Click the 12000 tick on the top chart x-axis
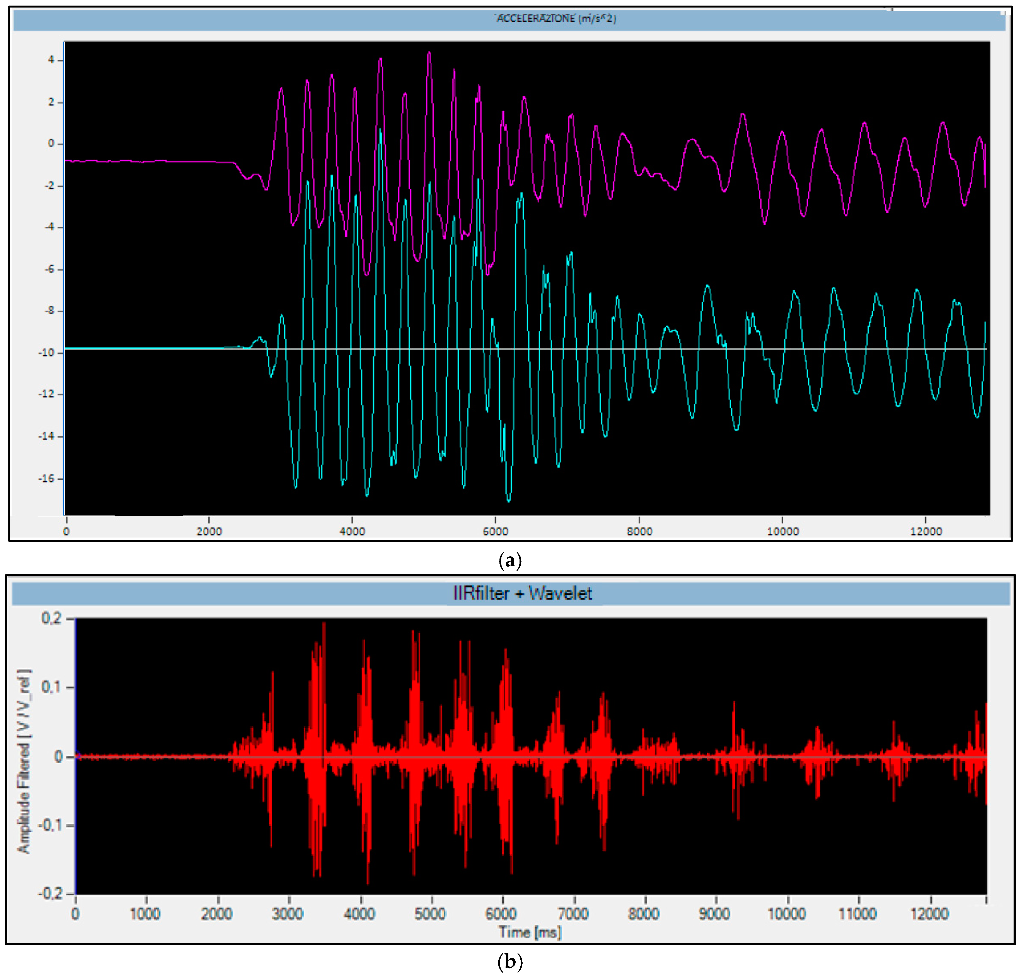 pyautogui.click(x=926, y=532)
